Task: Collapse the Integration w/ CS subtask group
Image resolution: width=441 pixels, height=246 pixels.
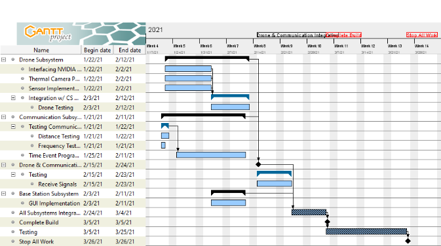Action: (x=13, y=97)
